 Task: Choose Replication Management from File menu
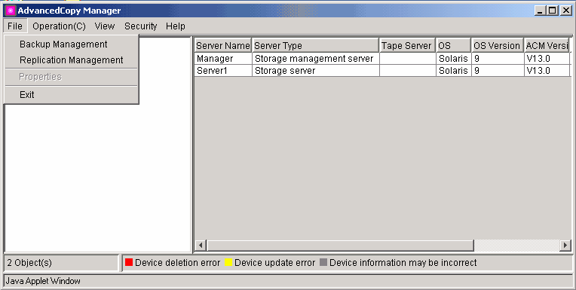(72, 60)
